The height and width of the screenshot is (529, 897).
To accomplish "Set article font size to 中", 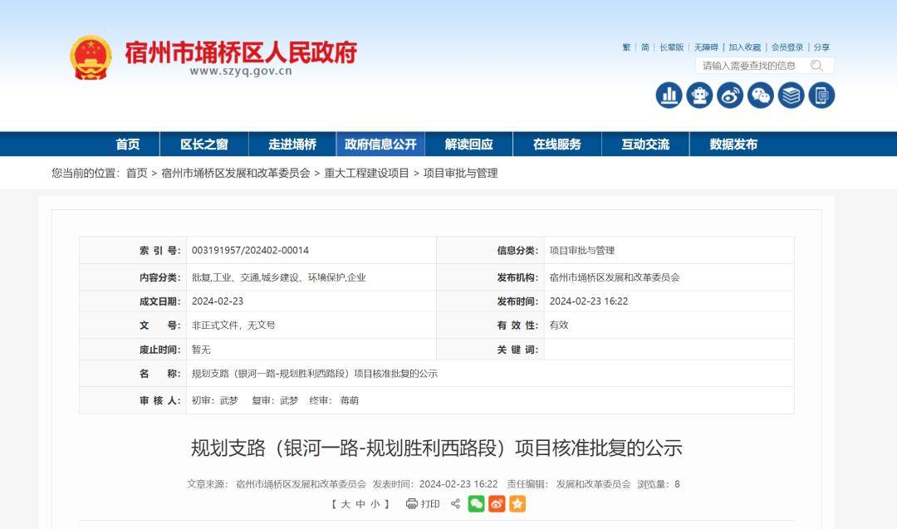I will coord(360,504).
